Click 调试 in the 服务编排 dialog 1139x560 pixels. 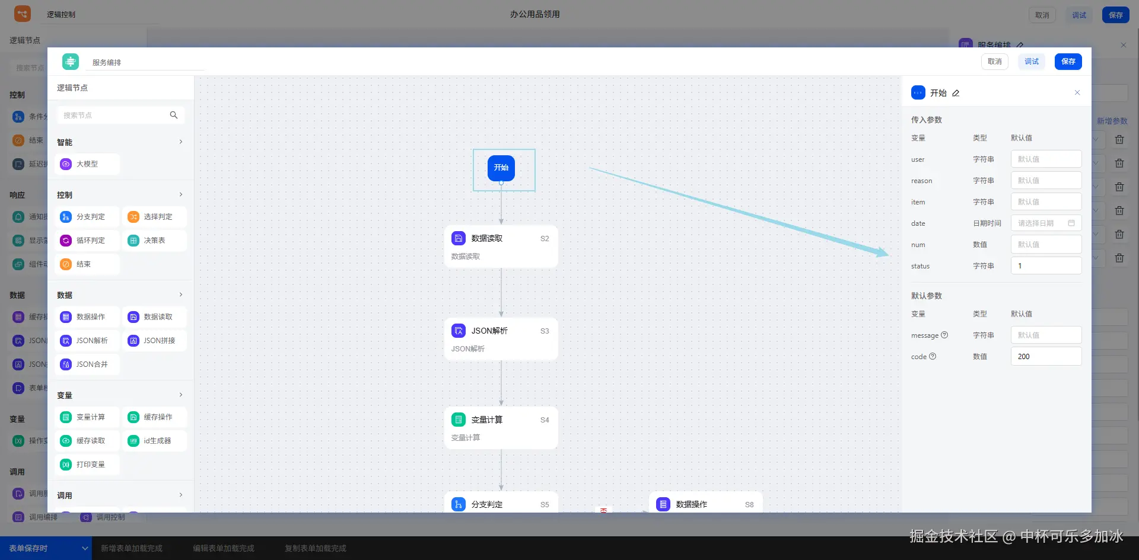[x=1032, y=62]
